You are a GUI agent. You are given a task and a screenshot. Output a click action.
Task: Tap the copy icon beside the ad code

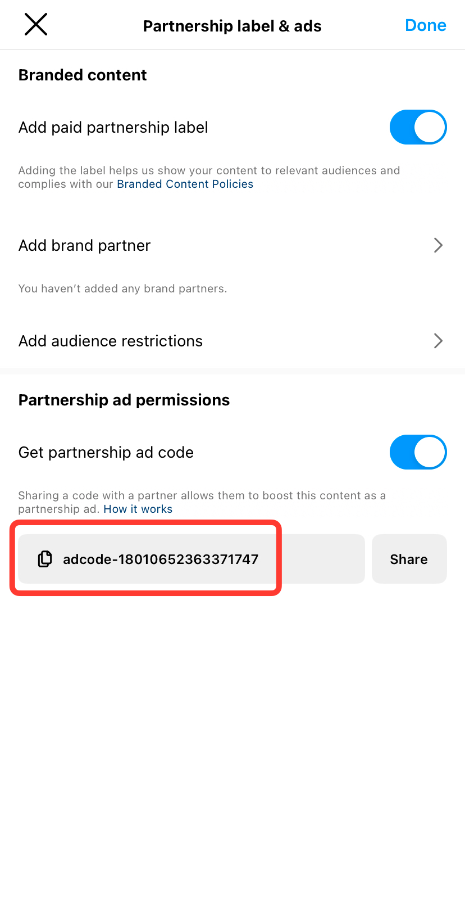45,559
